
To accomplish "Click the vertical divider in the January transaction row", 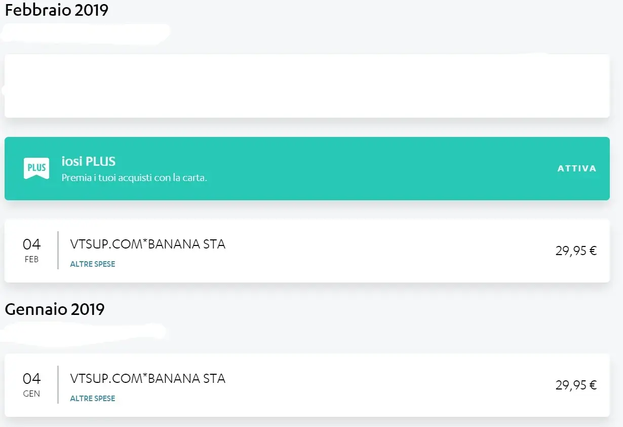I will pyautogui.click(x=58, y=385).
